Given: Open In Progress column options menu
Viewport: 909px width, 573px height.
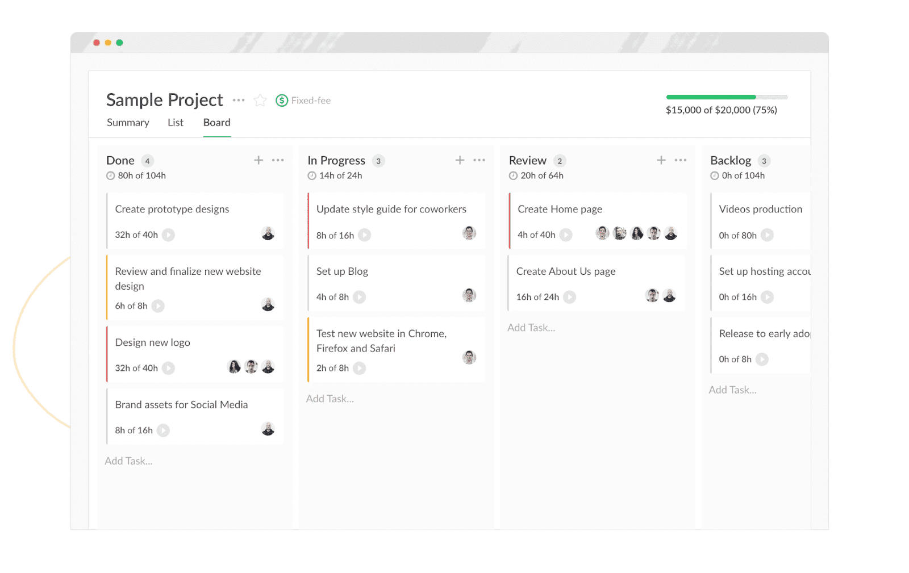Looking at the screenshot, I should coord(479,160).
